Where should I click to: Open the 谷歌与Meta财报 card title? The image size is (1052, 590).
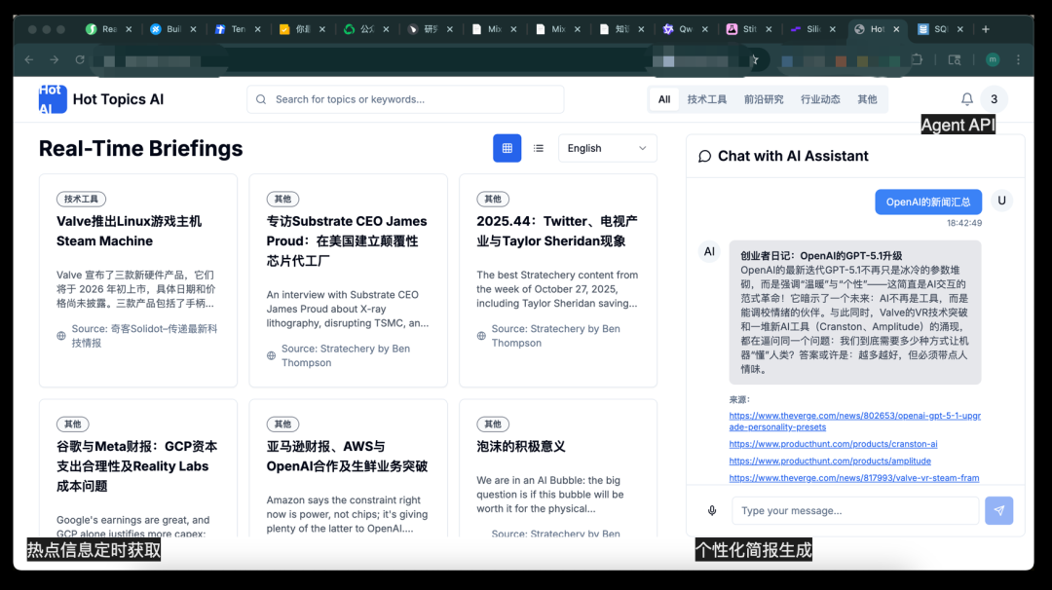[137, 466]
